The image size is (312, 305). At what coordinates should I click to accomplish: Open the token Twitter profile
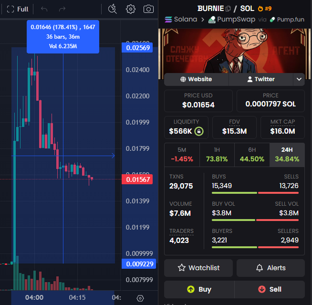pos(261,79)
